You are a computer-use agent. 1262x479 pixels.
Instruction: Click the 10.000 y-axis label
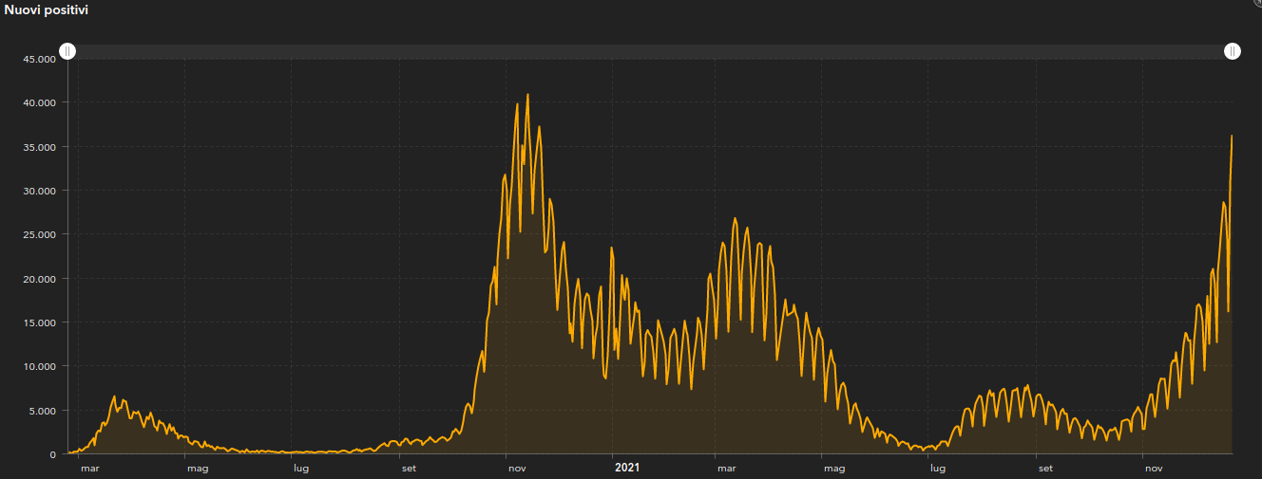click(x=40, y=366)
